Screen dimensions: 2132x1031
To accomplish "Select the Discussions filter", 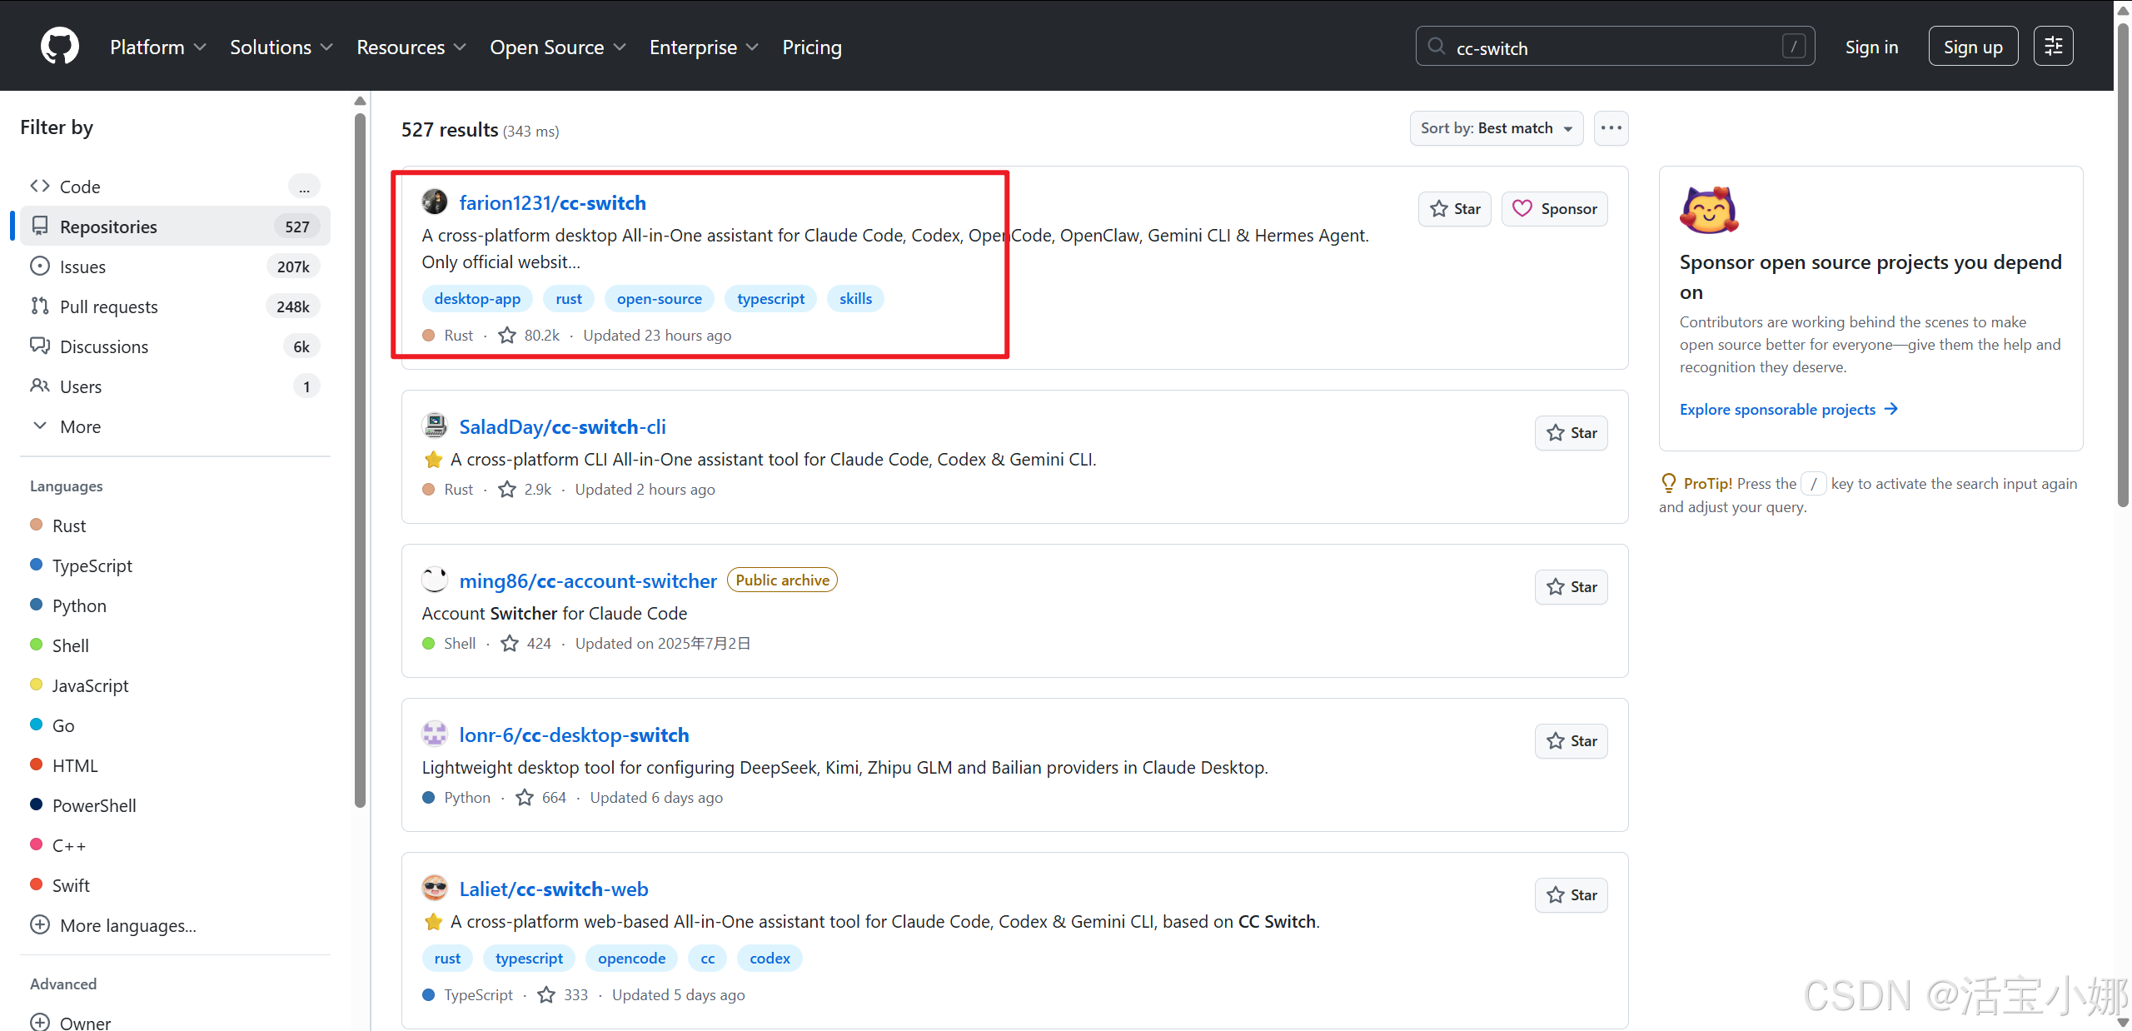I will point(175,346).
